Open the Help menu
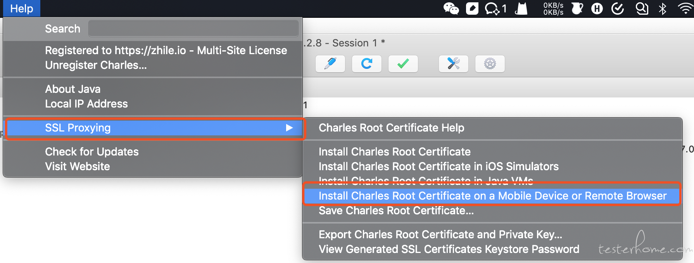 point(22,9)
